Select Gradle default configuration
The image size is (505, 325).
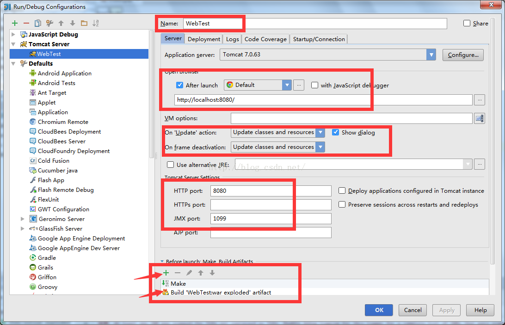point(43,258)
